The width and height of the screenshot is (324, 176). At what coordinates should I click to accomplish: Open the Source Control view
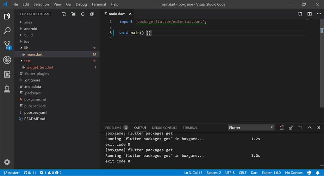pyautogui.click(x=7, y=45)
